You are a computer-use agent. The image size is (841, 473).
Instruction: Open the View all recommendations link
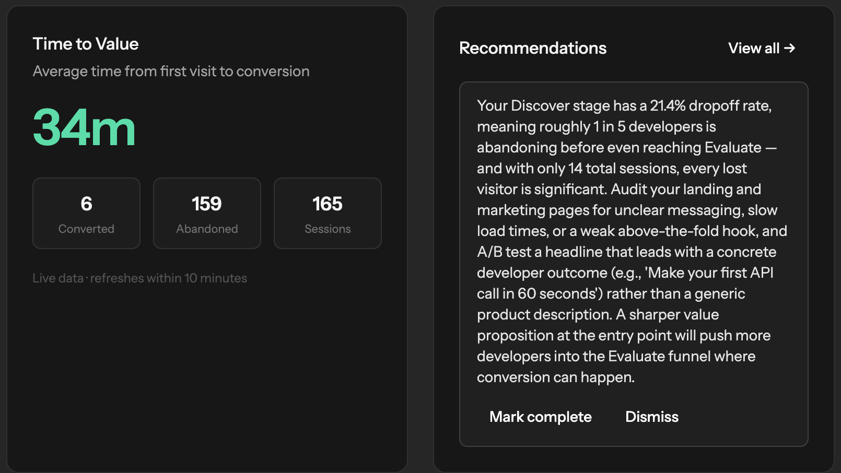point(754,49)
